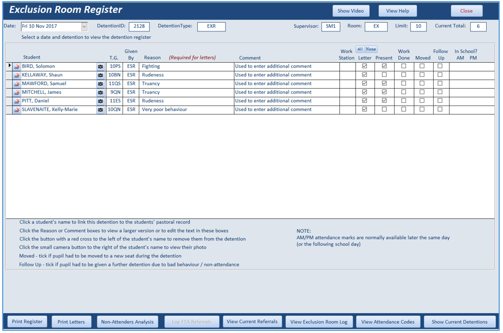Click tutor group cell 11QS

point(114,84)
